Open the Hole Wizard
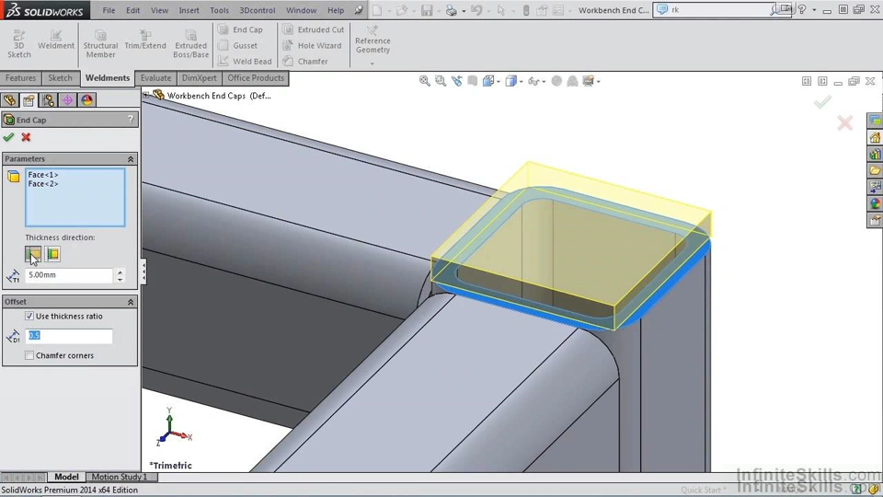Screen dimensions: 883x497 point(313,45)
